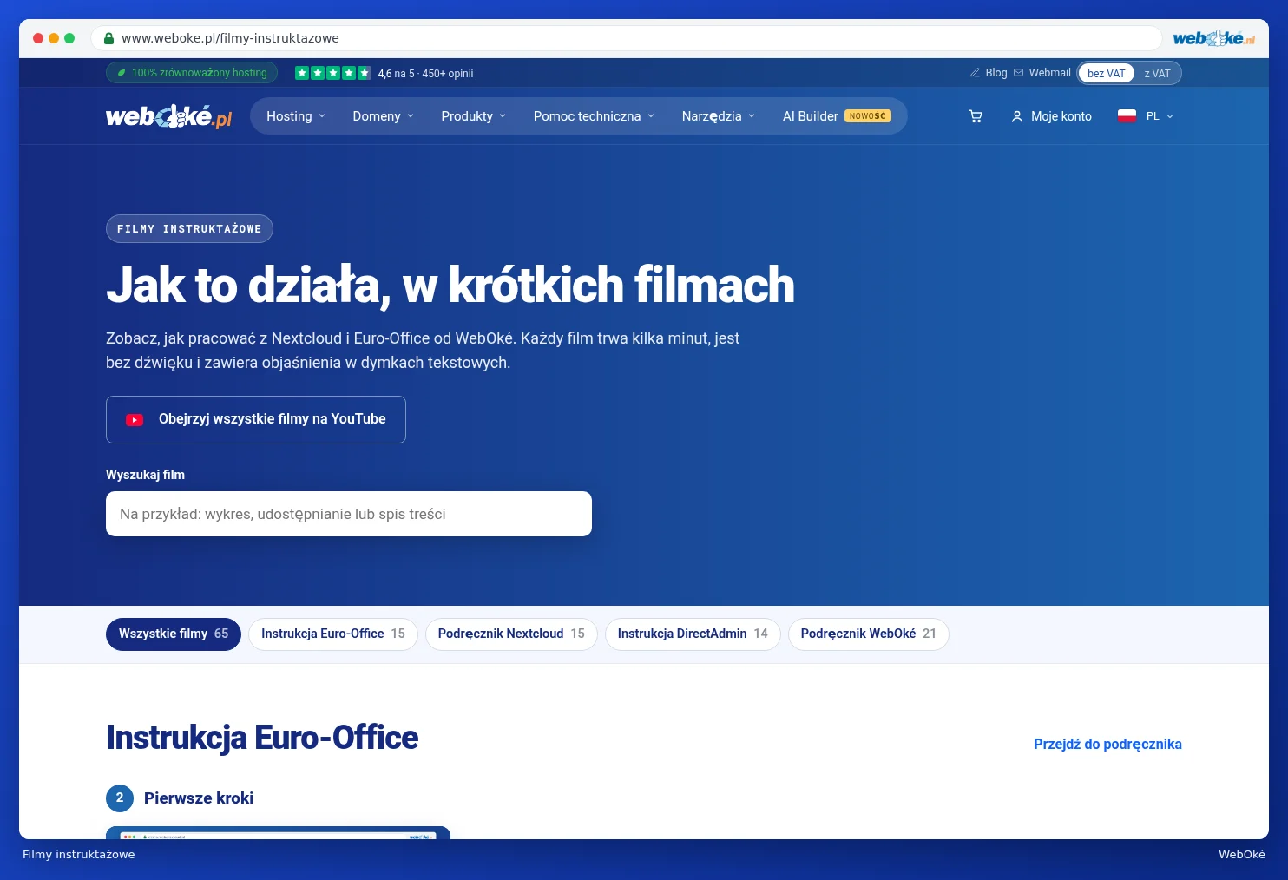Click the Blog pencil icon
Viewport: 1288px width, 880px height.
tap(975, 73)
